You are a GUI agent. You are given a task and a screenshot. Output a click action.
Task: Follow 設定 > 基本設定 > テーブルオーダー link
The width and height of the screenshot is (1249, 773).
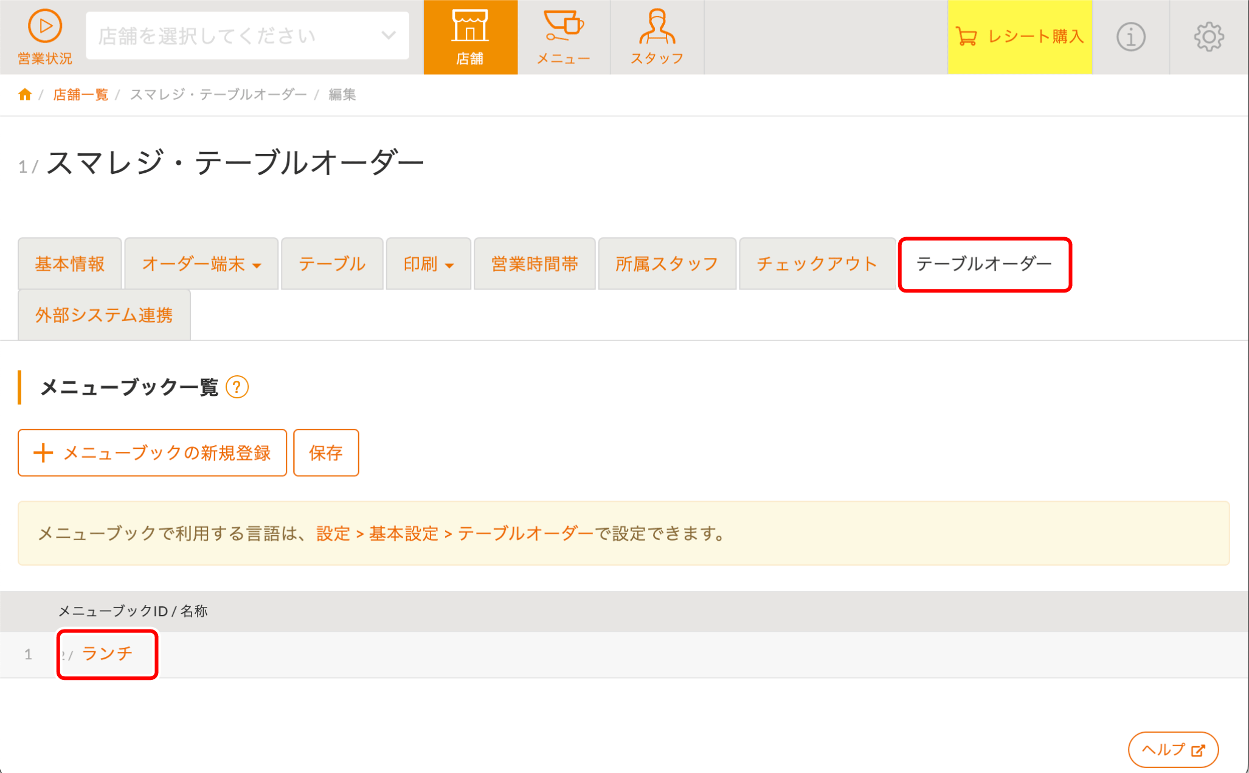454,533
